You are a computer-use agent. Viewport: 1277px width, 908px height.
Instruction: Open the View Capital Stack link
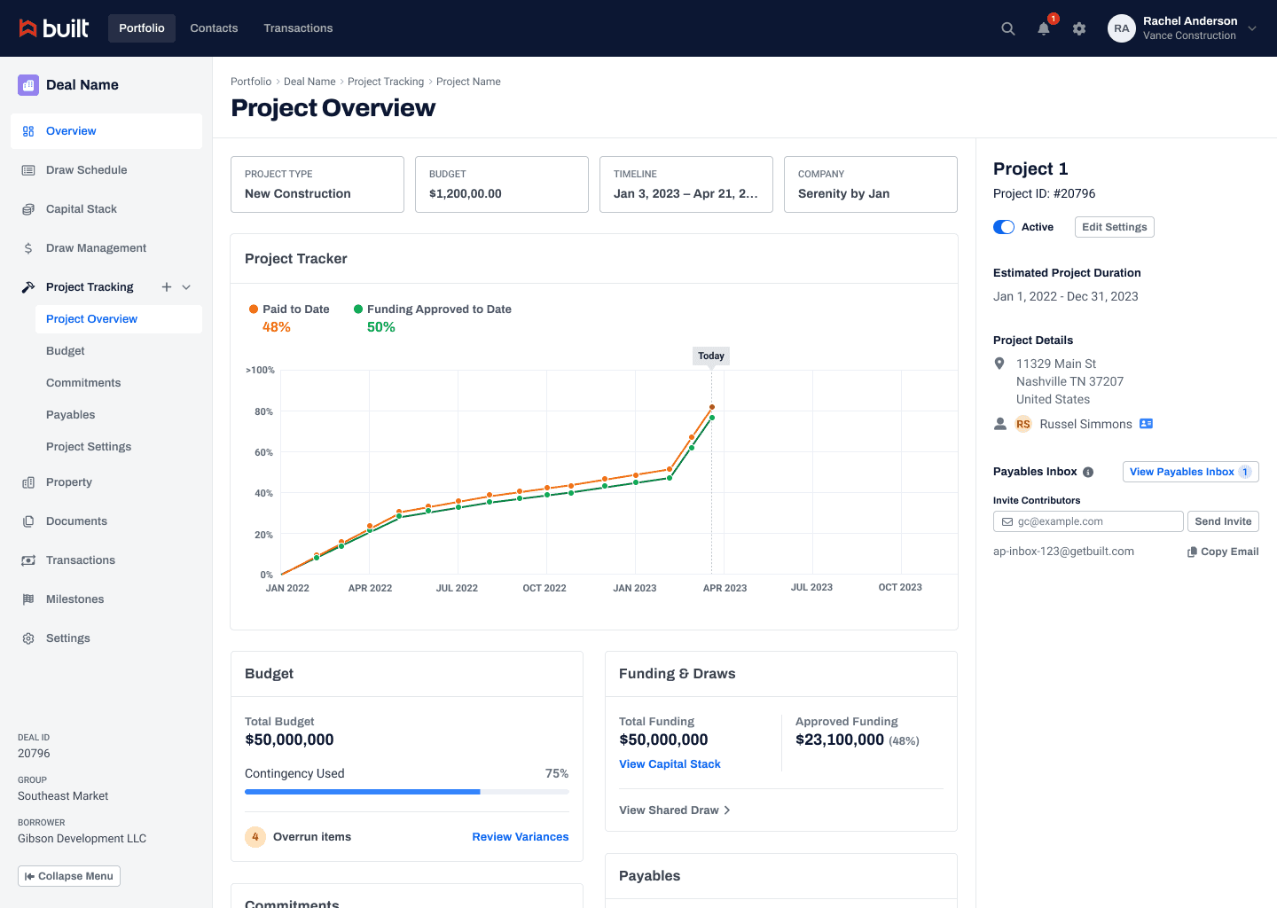coord(670,764)
